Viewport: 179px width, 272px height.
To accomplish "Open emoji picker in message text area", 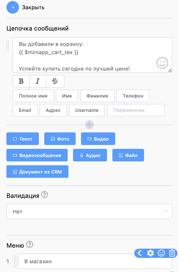I will click(162, 63).
